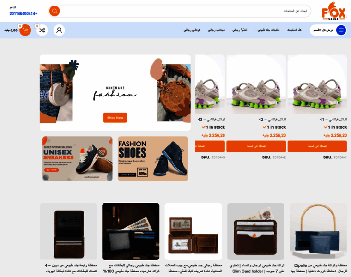Click the blue hamburger categories icon
This screenshot has height=277, width=351.
click(x=341, y=30)
